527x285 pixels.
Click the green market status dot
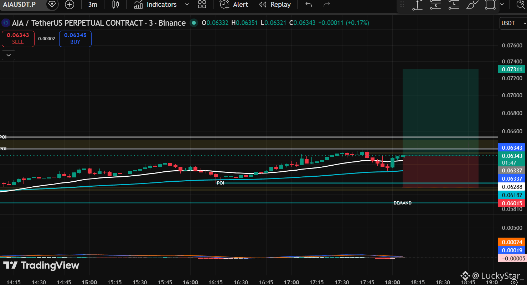[x=194, y=23]
